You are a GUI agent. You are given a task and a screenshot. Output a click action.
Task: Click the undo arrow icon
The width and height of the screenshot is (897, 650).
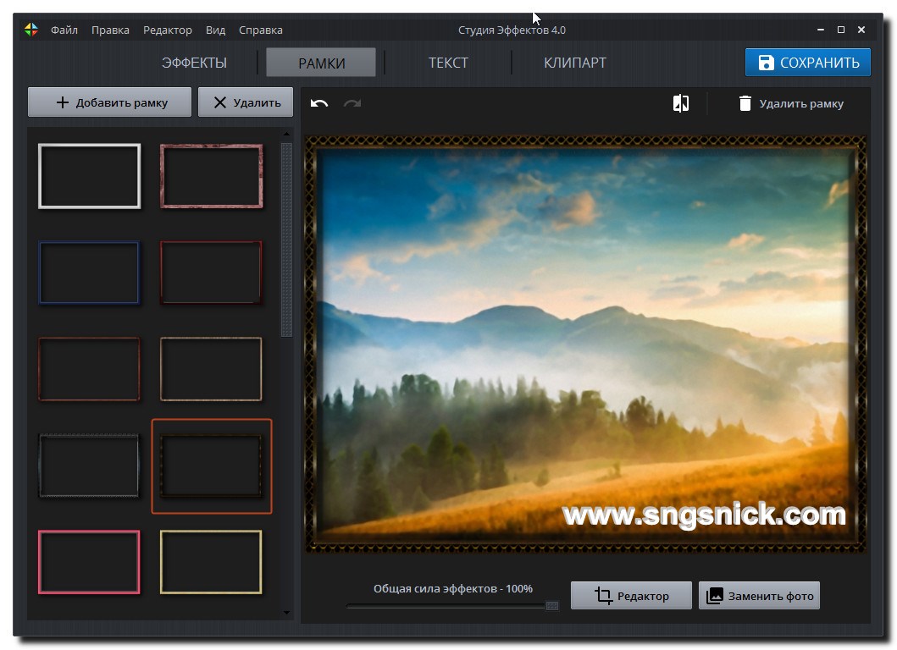point(319,103)
